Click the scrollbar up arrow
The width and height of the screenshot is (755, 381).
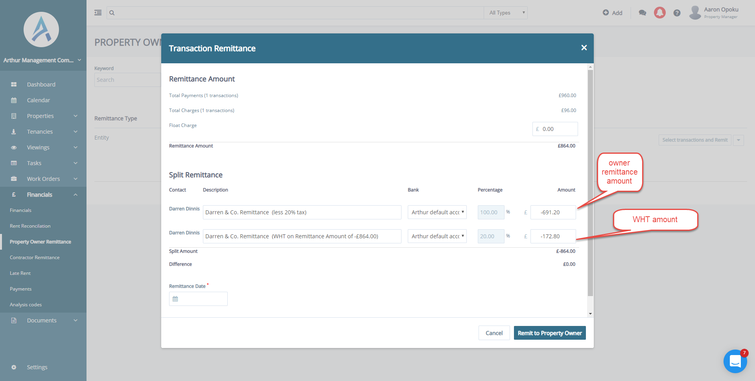(x=590, y=67)
